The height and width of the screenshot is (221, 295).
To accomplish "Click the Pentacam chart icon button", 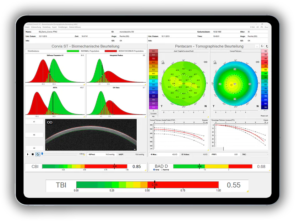I will [x=262, y=46].
